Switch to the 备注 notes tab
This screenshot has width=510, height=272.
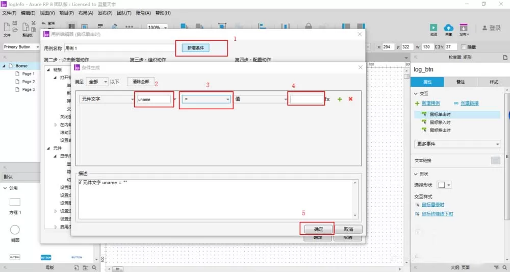point(460,82)
